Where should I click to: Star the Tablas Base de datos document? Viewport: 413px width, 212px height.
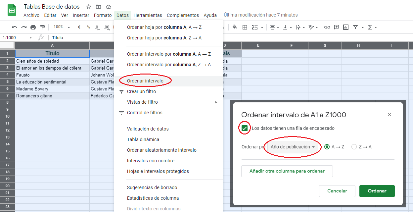tap(88, 7)
